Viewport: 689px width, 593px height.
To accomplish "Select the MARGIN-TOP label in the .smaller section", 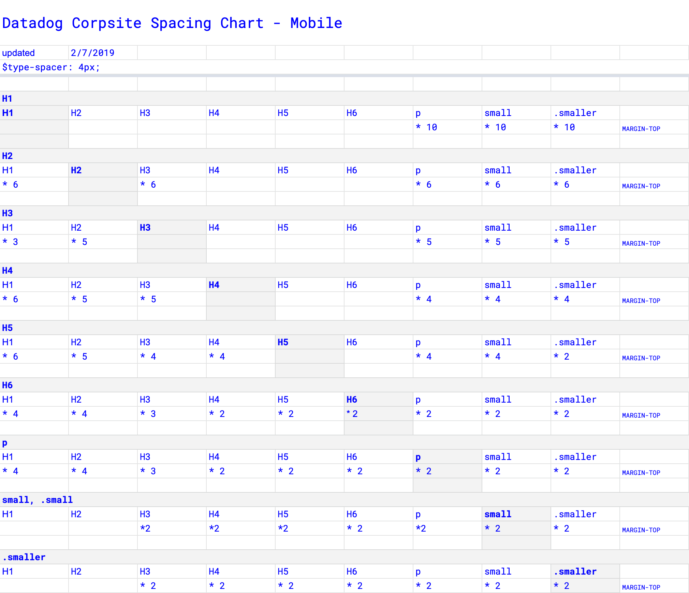I will [x=641, y=588].
